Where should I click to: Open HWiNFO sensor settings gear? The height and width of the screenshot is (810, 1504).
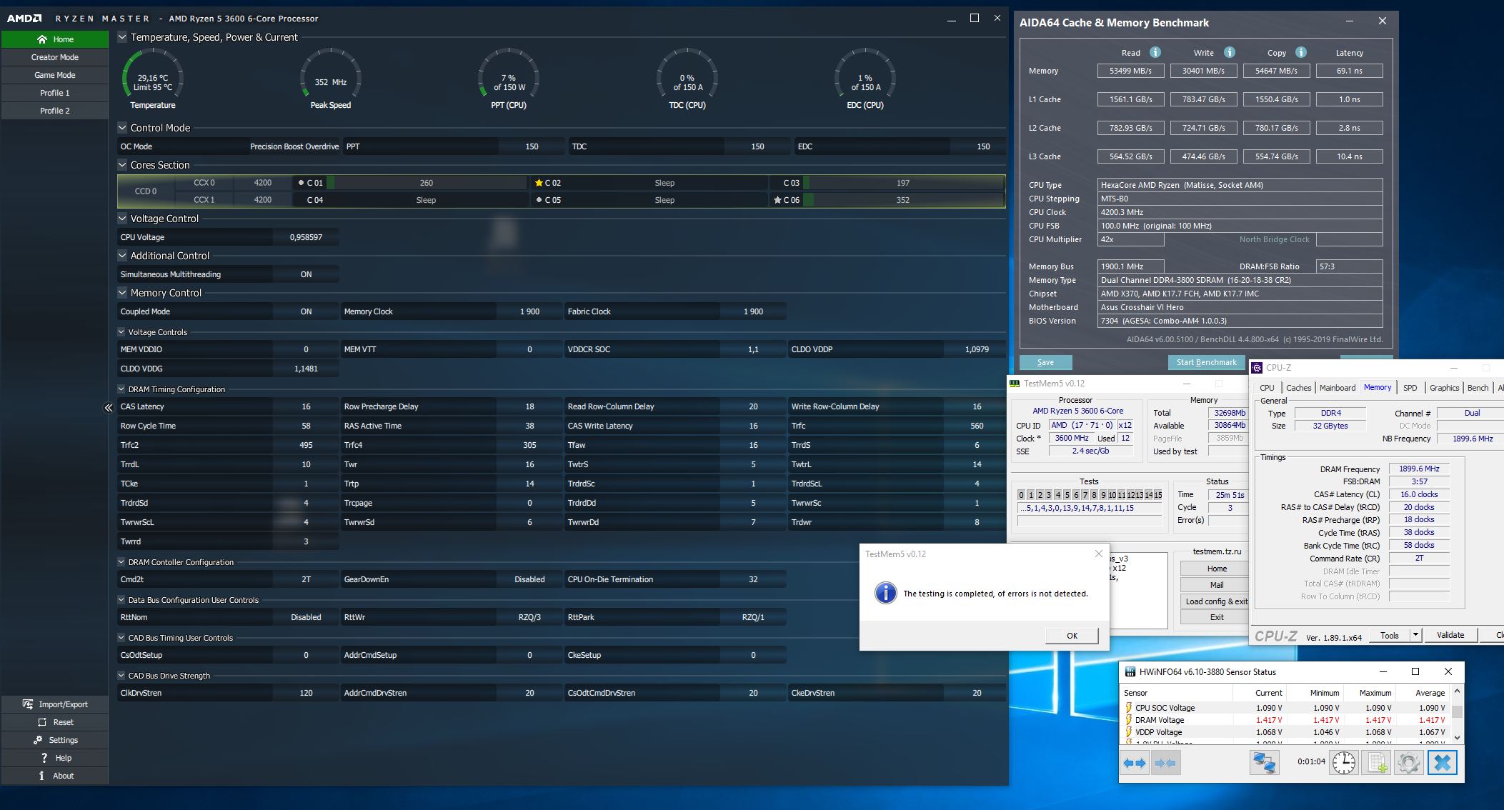[x=1408, y=763]
